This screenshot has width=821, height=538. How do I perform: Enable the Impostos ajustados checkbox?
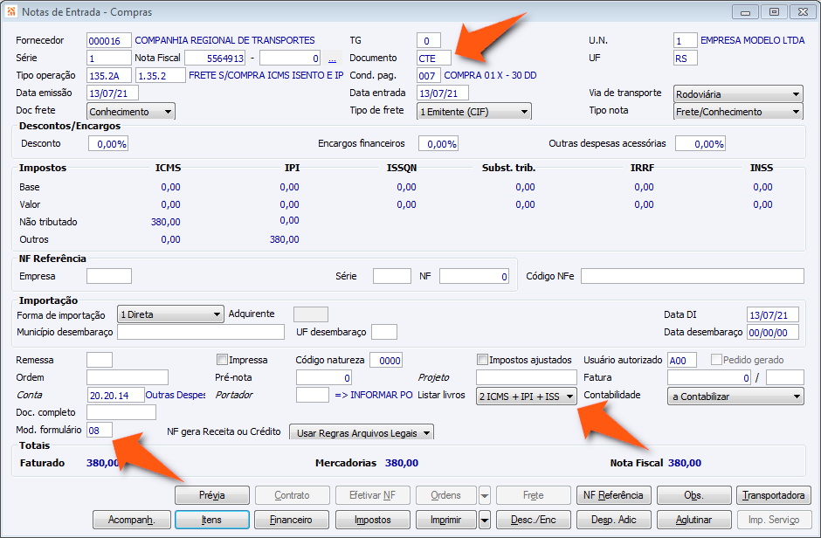[482, 360]
